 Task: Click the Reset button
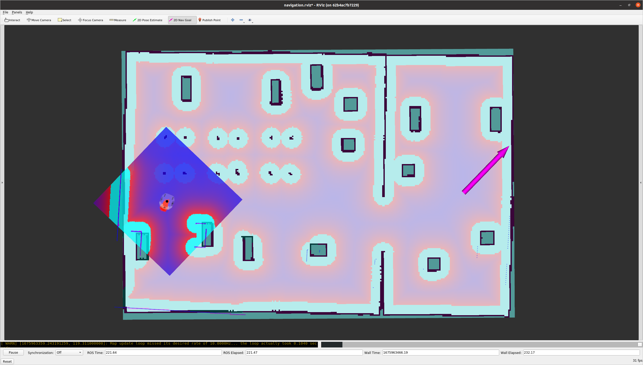(7, 361)
